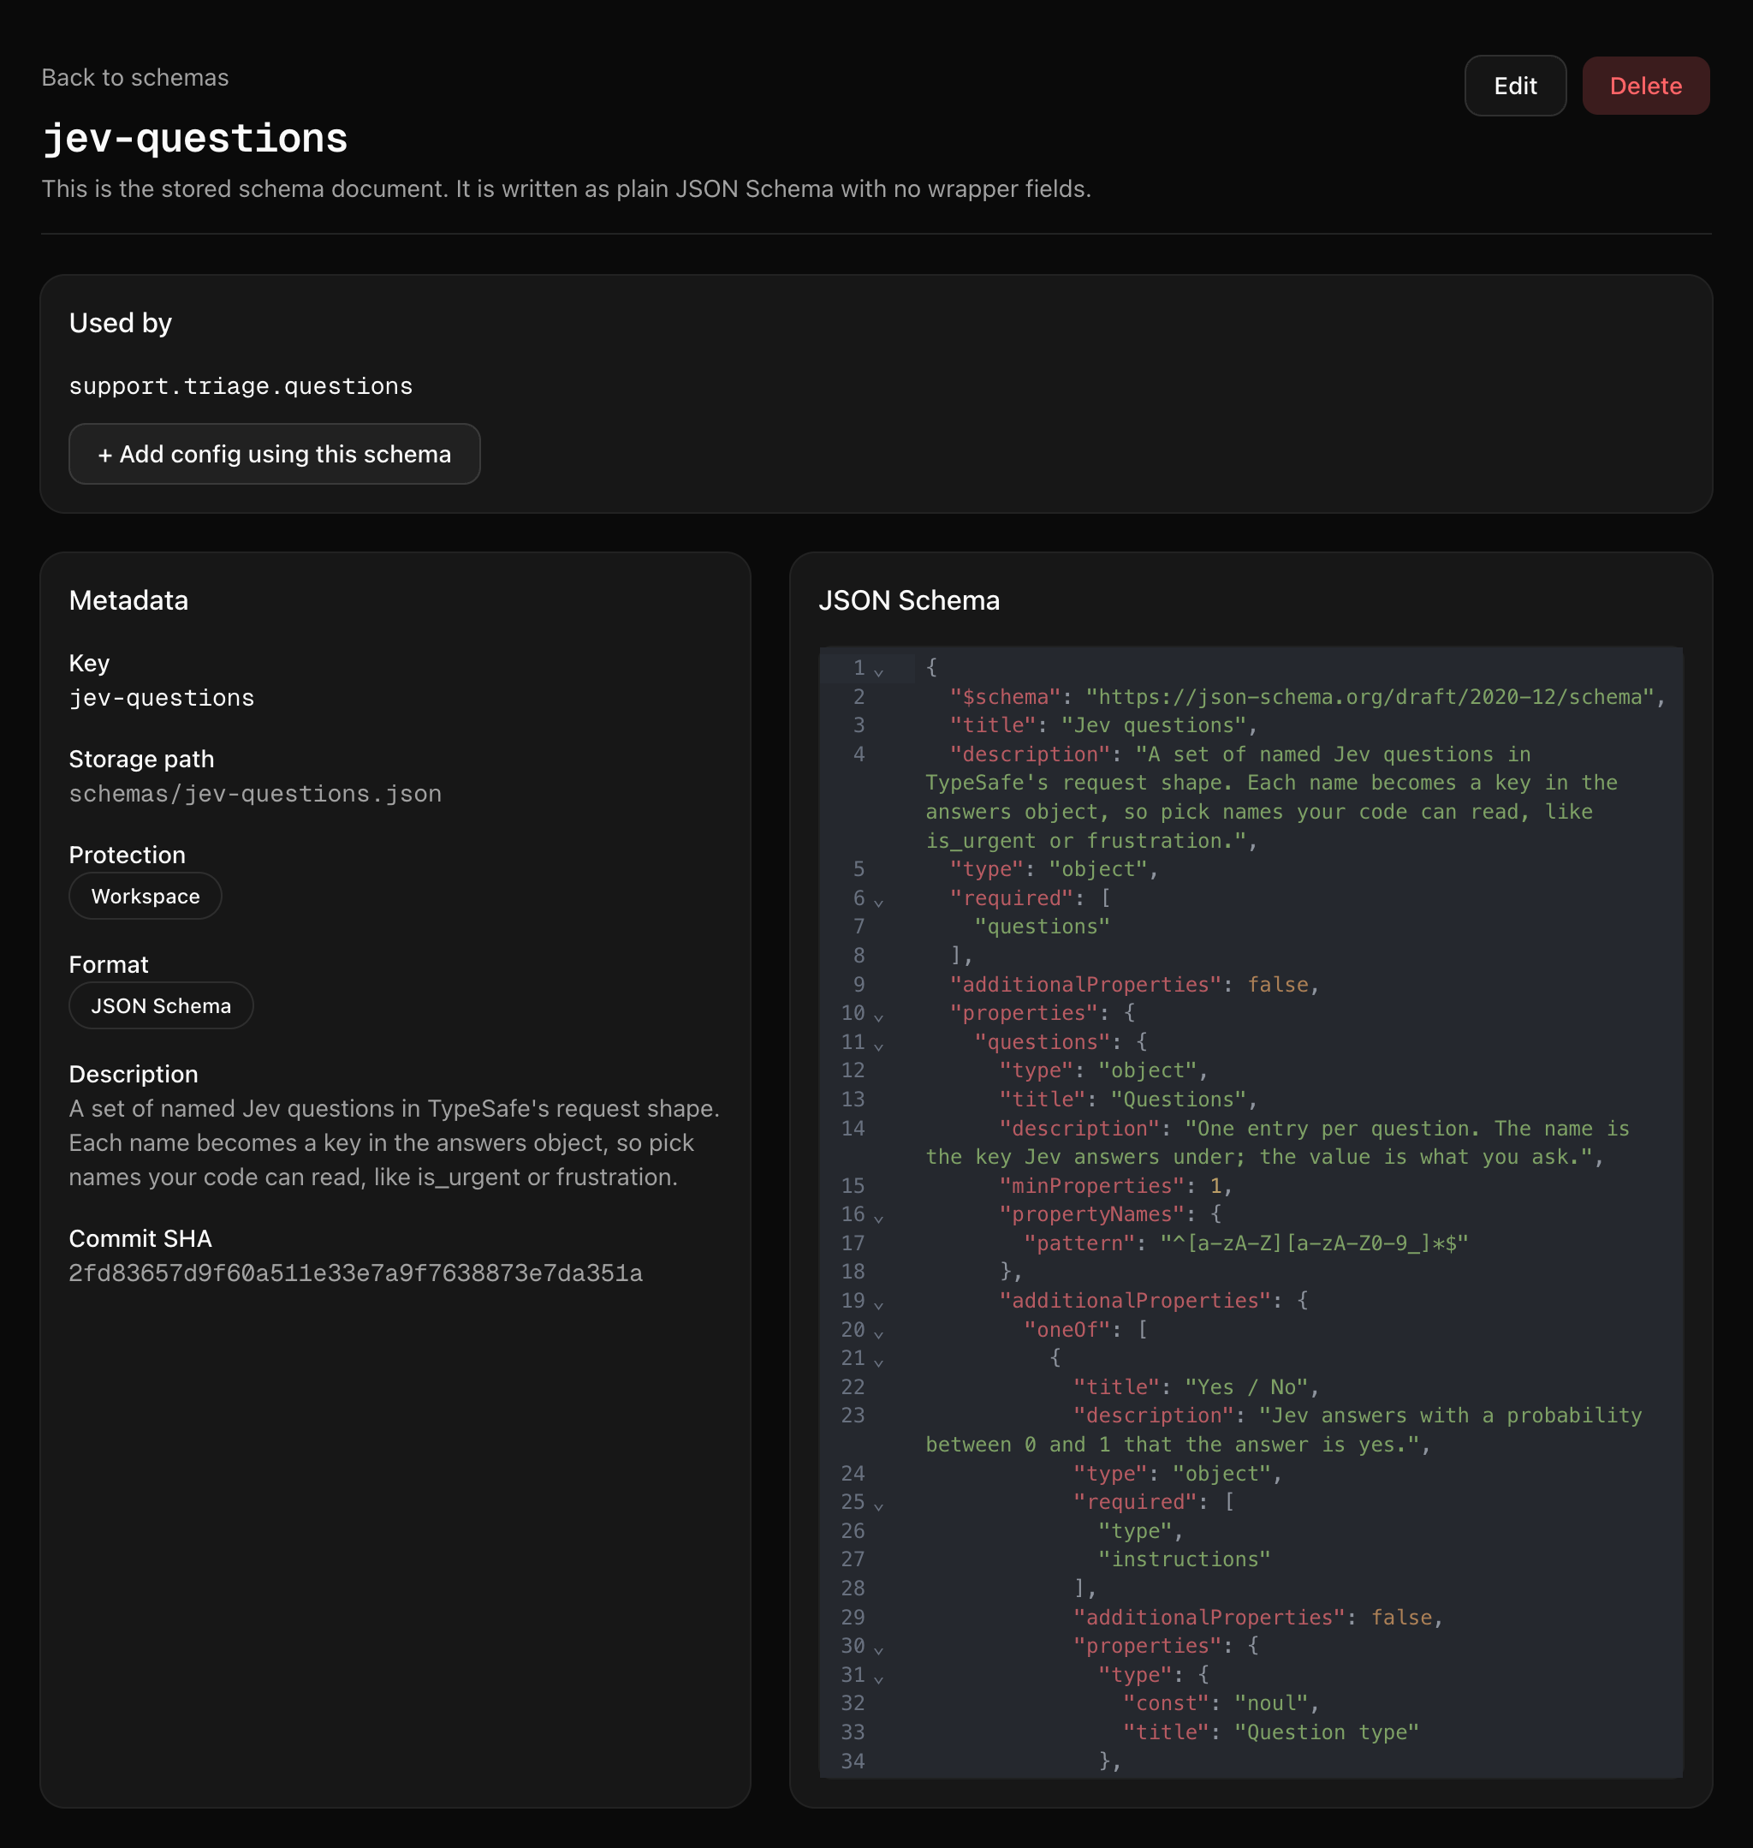The height and width of the screenshot is (1848, 1753).
Task: Click the "Questions" title value on line 13
Action: [1179, 1100]
